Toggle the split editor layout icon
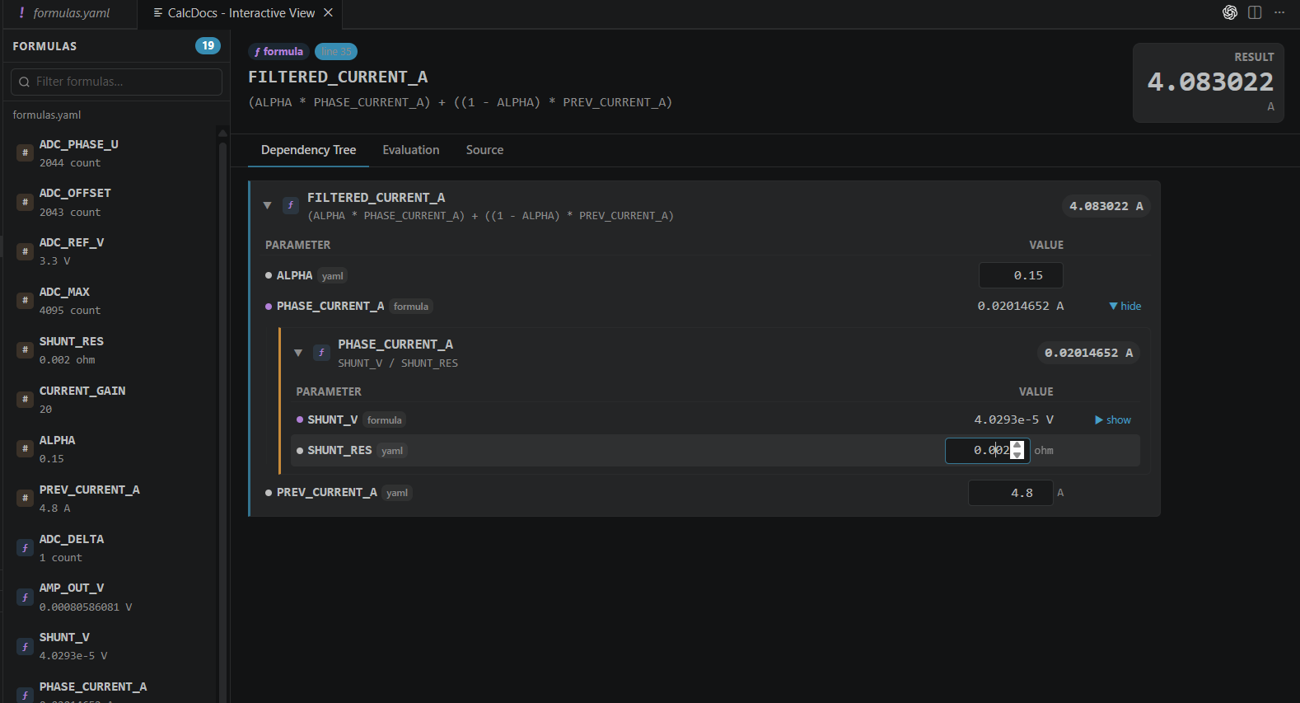Image resolution: width=1300 pixels, height=703 pixels. point(1255,12)
